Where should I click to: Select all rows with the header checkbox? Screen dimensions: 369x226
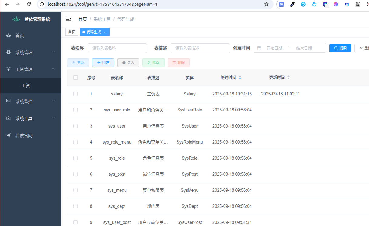click(75, 78)
